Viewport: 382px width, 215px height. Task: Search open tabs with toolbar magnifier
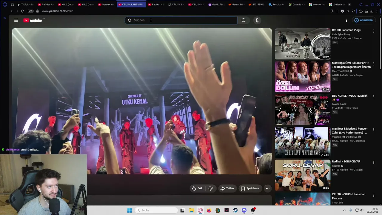(x=361, y=4)
